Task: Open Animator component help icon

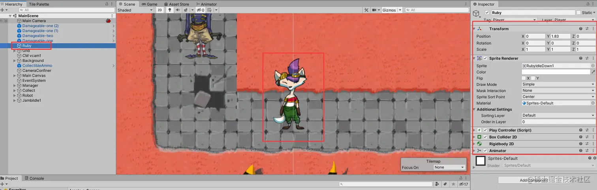Action: pyautogui.click(x=581, y=151)
